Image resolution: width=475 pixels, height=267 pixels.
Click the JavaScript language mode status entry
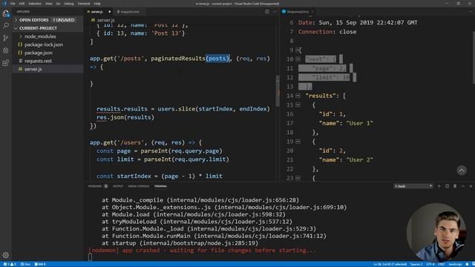point(455,264)
